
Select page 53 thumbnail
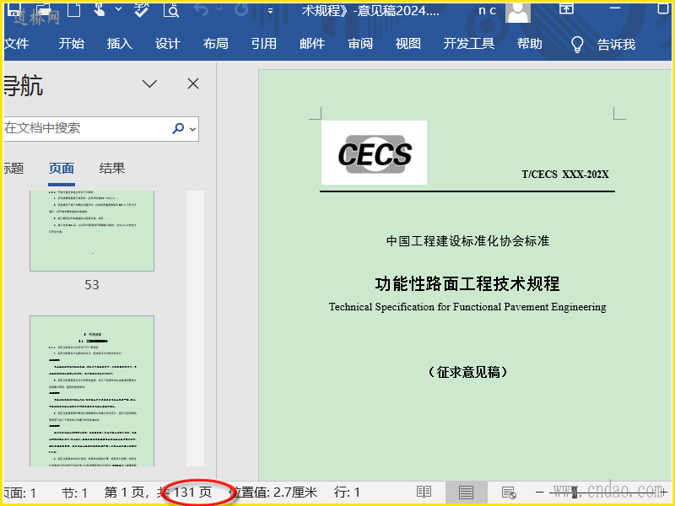(x=92, y=231)
